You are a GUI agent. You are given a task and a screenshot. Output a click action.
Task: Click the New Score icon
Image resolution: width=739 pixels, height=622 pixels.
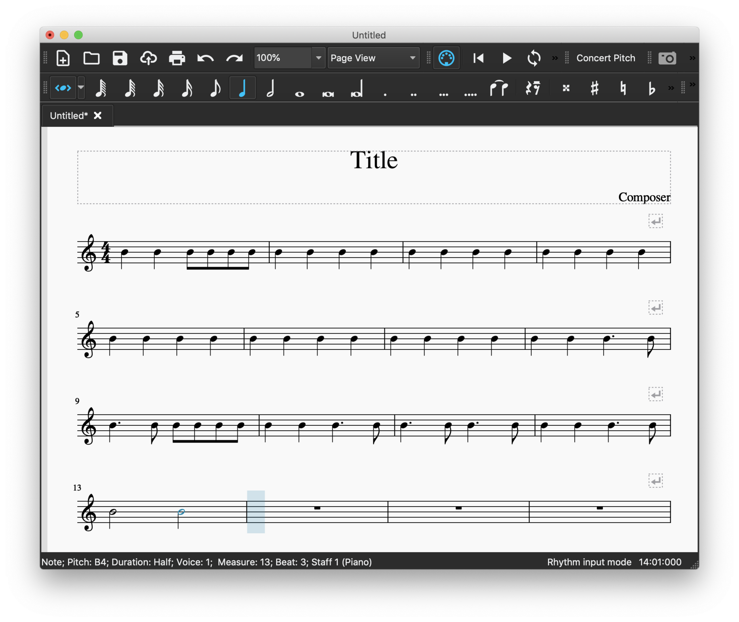coord(63,58)
